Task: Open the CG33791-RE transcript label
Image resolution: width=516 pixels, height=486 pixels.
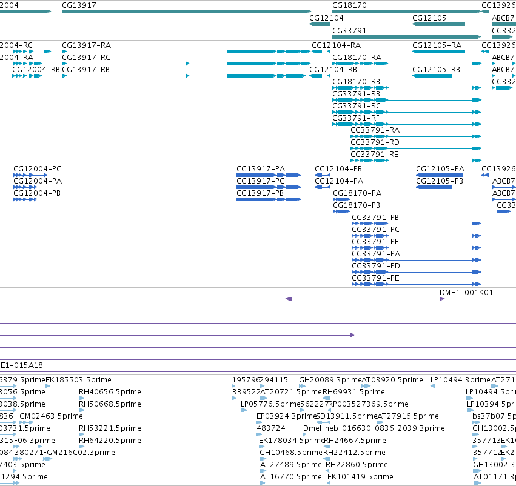Action: click(x=375, y=154)
